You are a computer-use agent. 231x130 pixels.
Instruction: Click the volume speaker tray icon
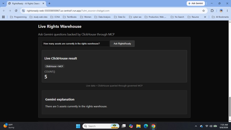click(x=211, y=126)
